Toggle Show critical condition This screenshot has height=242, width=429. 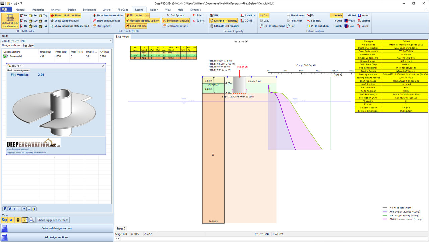[65, 15]
